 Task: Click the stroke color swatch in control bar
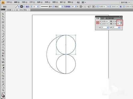(x=22, y=7)
